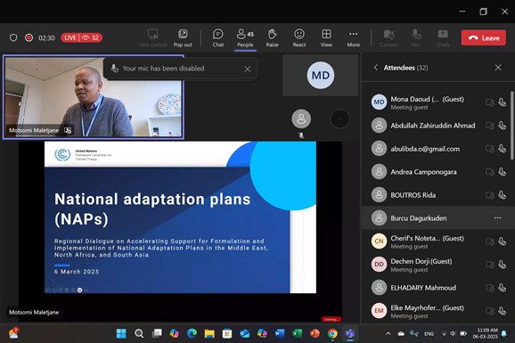The image size is (515, 343).
Task: Click Mona Daoud's mic icon
Action: (502, 102)
